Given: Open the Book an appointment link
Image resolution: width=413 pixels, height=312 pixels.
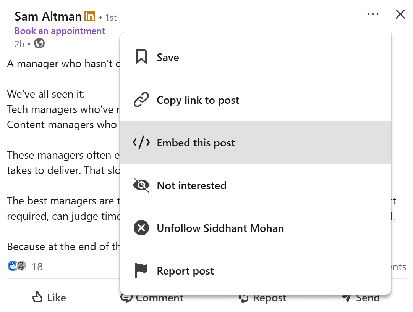Looking at the screenshot, I should [60, 31].
